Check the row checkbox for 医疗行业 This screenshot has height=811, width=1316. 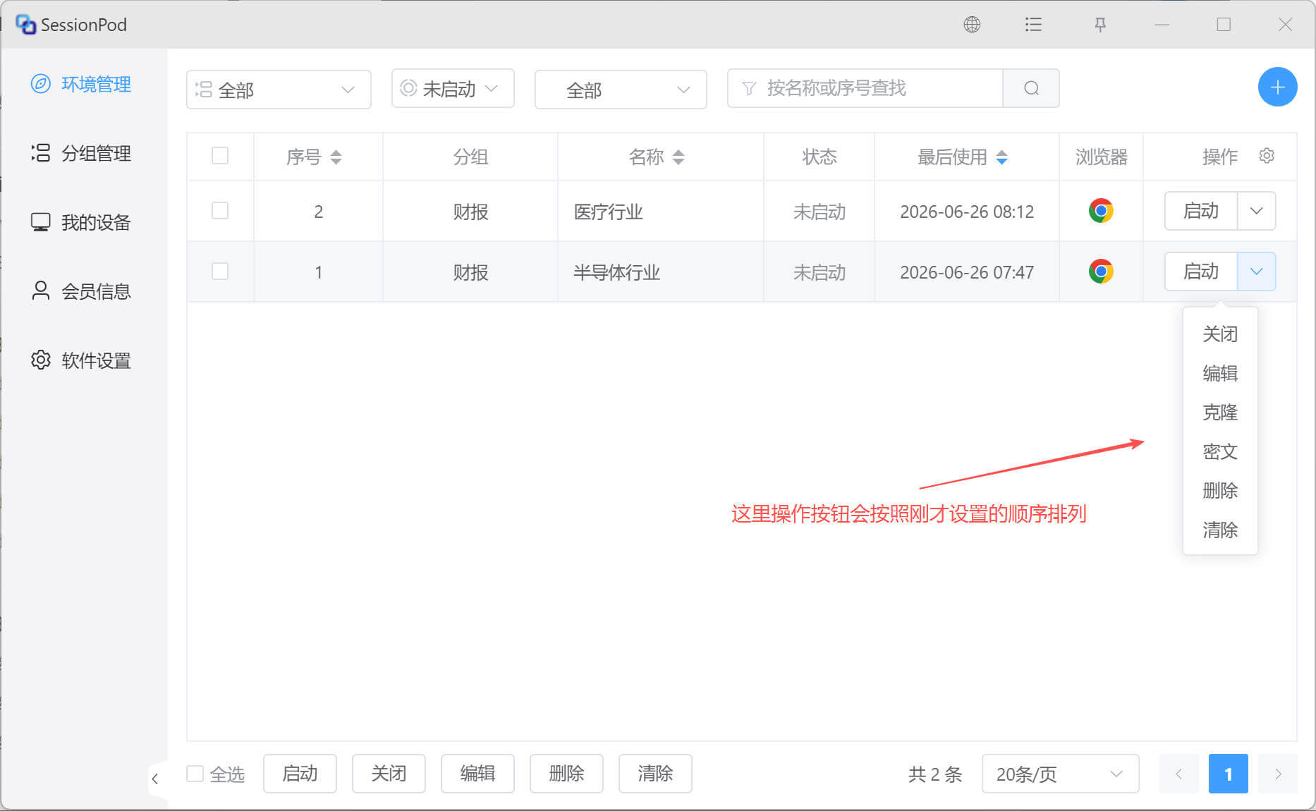click(220, 210)
